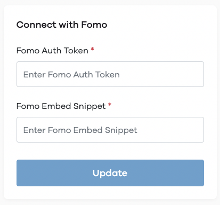This screenshot has height=205, width=220.
Task: Click the Enter Fomo Embed Snippet placeholder text
Action: 80,130
